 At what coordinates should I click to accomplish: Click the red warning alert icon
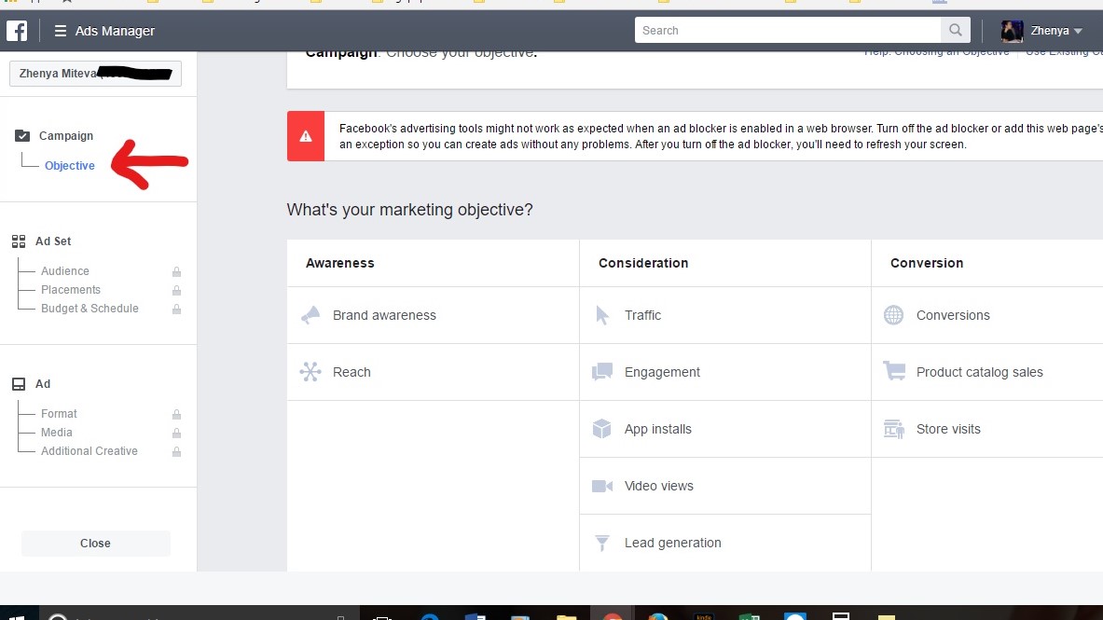(306, 136)
